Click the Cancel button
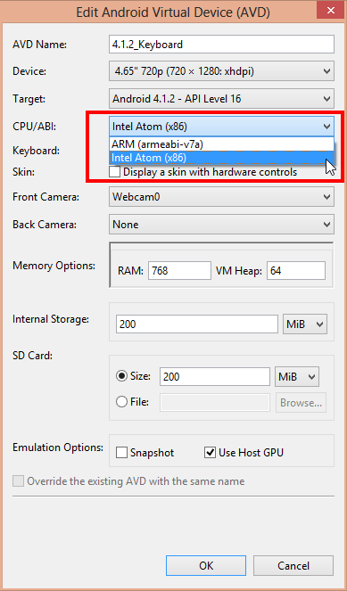This screenshot has height=591, width=347. coord(293,565)
